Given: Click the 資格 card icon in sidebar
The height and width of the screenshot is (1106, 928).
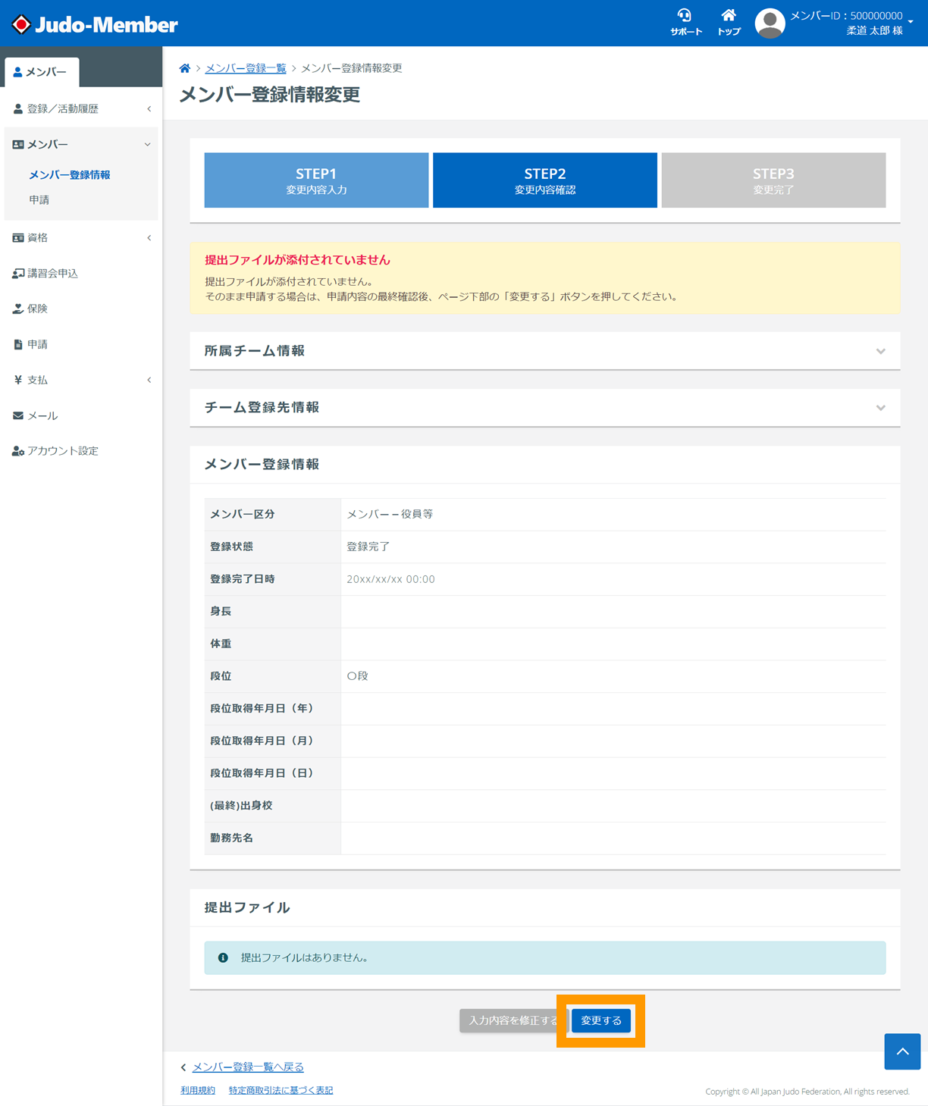Looking at the screenshot, I should tap(18, 238).
